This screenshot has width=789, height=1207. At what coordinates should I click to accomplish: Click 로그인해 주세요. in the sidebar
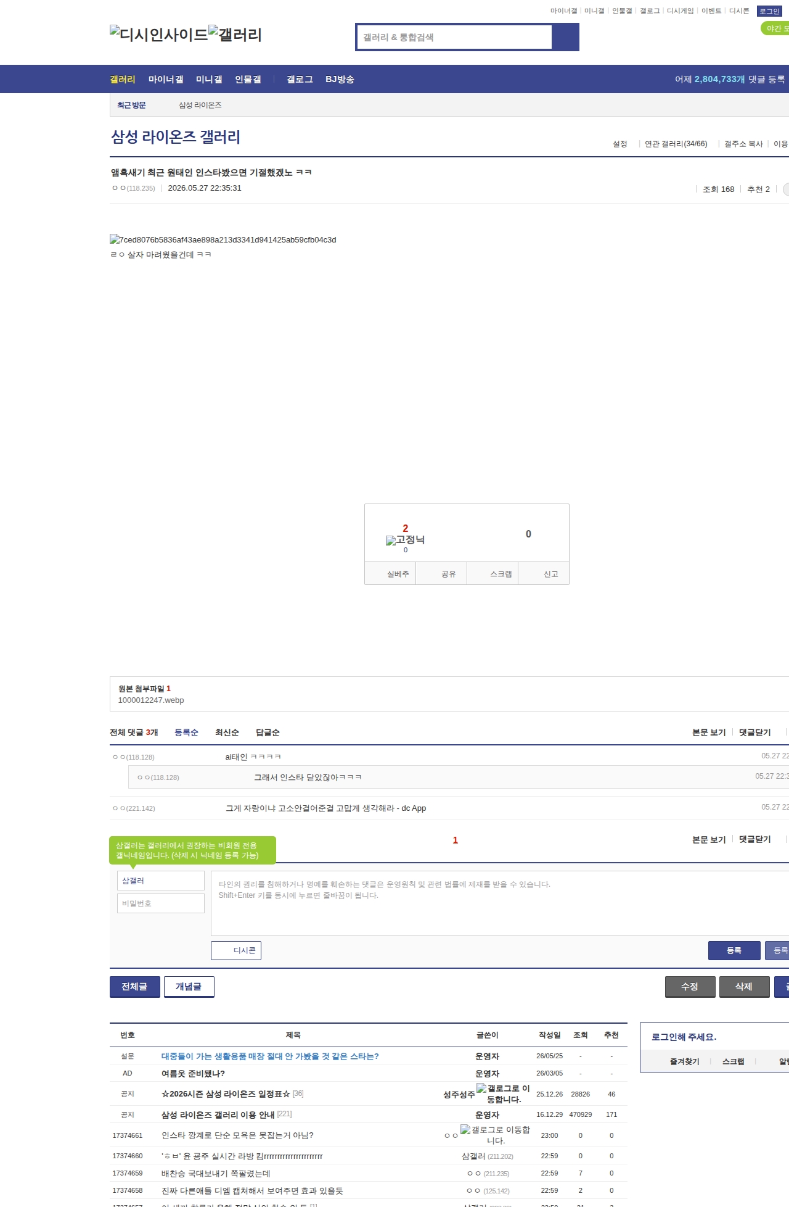(684, 1037)
